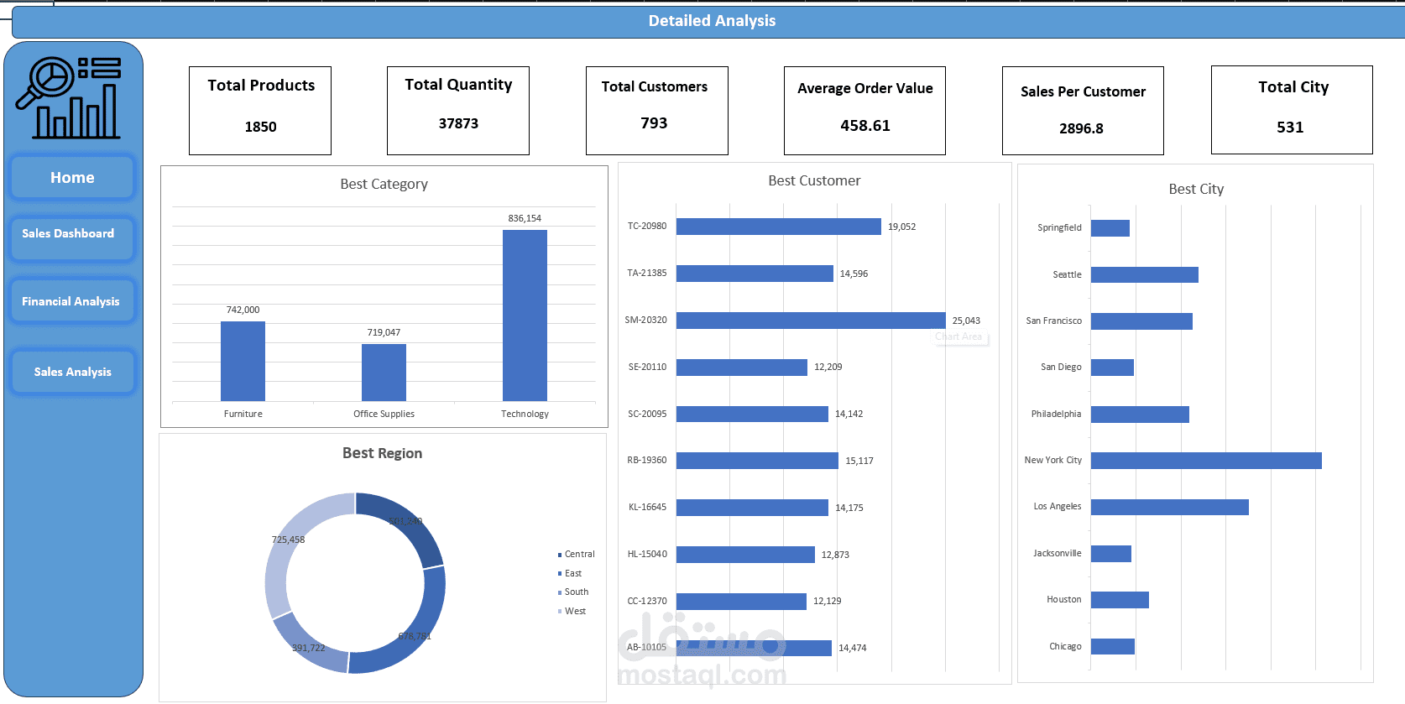1405x704 pixels.
Task: Select the South legend color swatch
Action: pyautogui.click(x=560, y=592)
